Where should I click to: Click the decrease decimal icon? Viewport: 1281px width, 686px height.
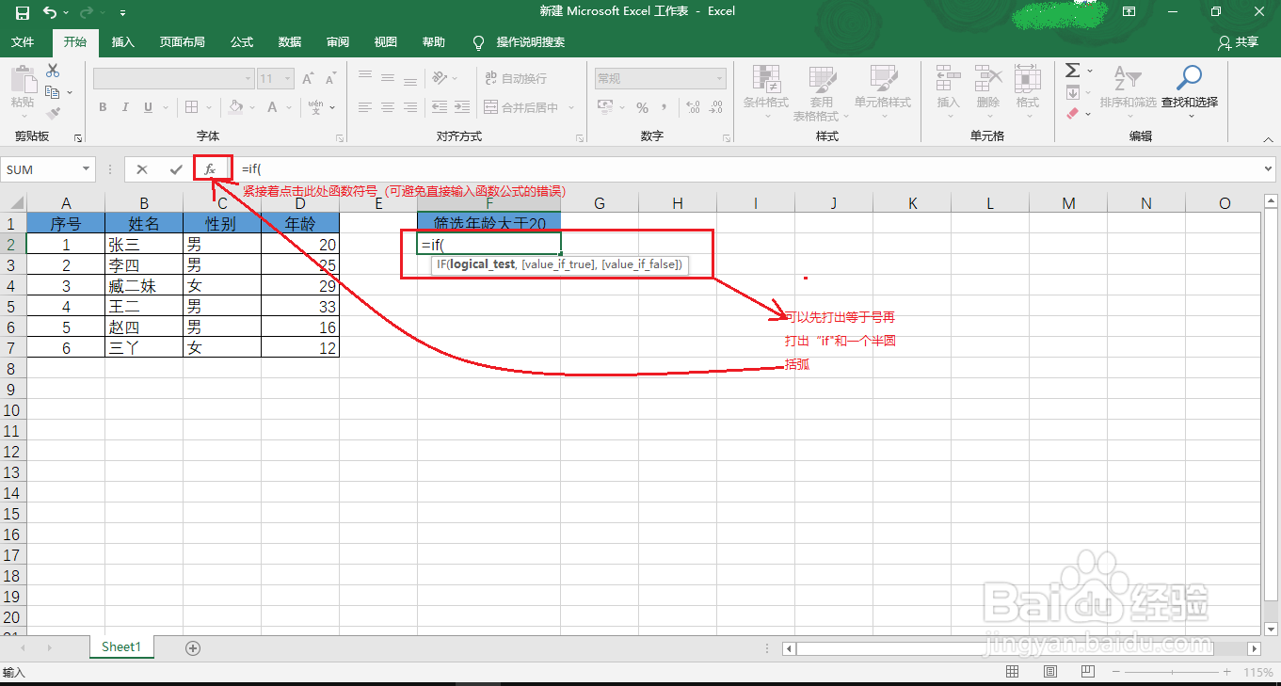coord(713,107)
